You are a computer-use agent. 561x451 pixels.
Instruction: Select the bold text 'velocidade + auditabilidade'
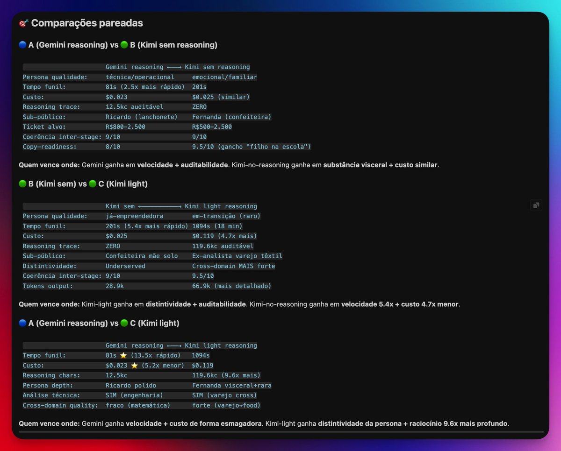coord(183,165)
